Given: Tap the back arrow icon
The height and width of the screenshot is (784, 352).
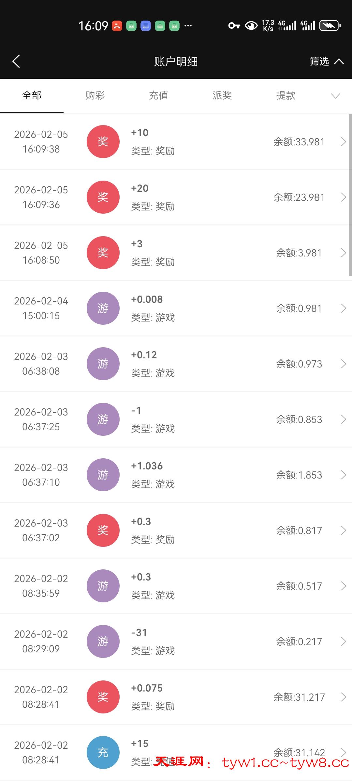Looking at the screenshot, I should coord(16,61).
